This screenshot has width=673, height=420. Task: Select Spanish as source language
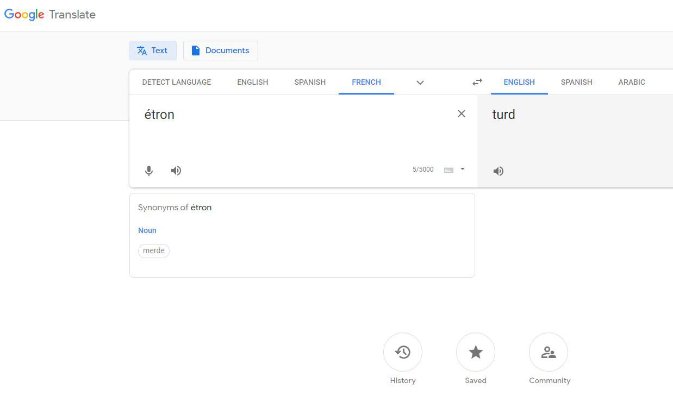pos(310,82)
